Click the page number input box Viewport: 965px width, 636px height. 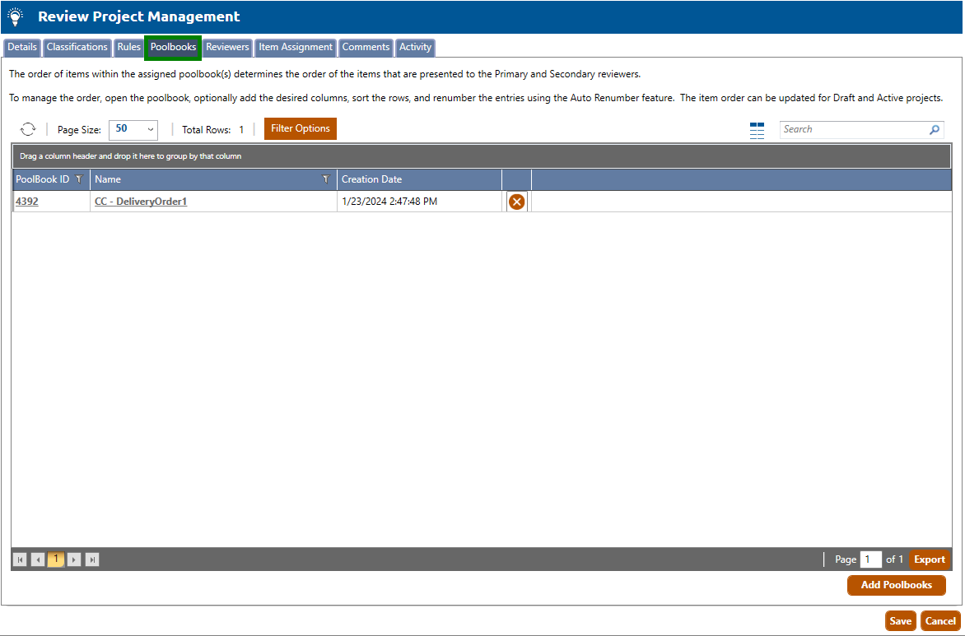[x=870, y=559]
